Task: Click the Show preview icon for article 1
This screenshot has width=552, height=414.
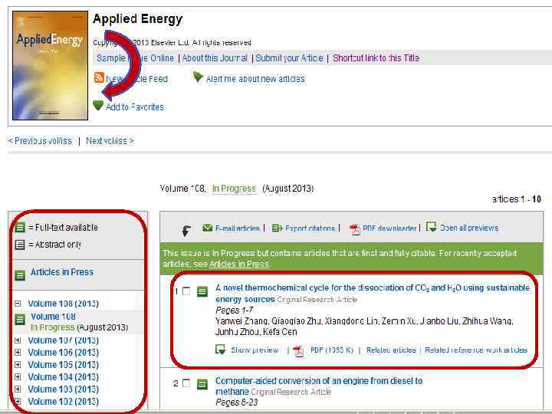Action: tap(221, 350)
